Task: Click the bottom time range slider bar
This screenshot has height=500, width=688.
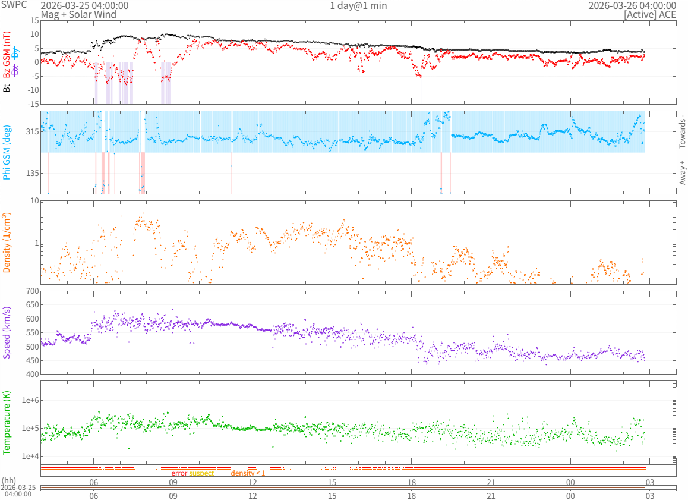Action: (x=342, y=488)
